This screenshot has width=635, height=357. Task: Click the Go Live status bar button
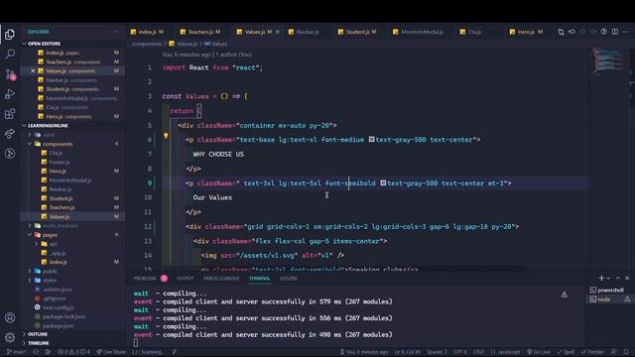pos(538,352)
